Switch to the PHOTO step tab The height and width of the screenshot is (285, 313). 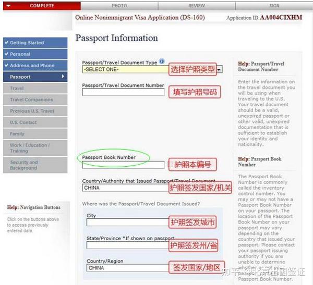119,6
